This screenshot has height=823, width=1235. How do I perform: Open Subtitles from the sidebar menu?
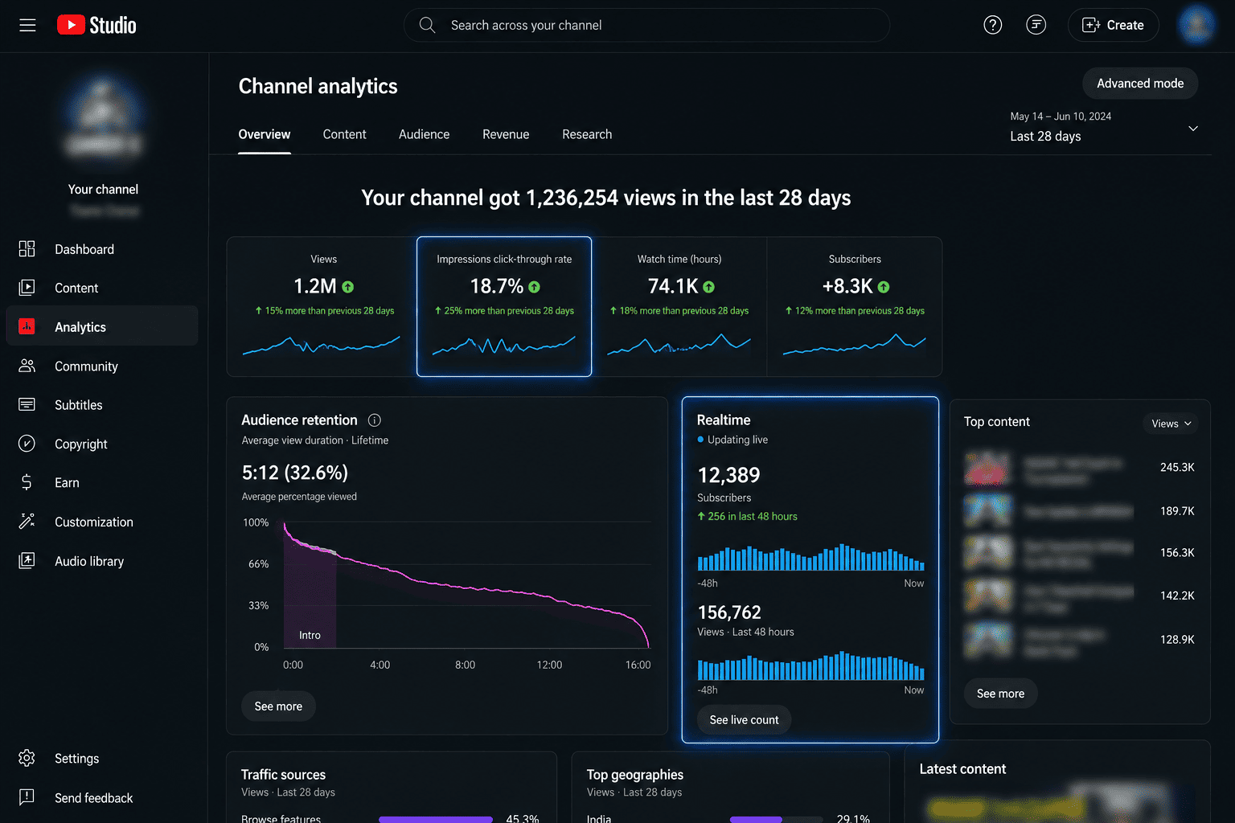(x=102, y=404)
